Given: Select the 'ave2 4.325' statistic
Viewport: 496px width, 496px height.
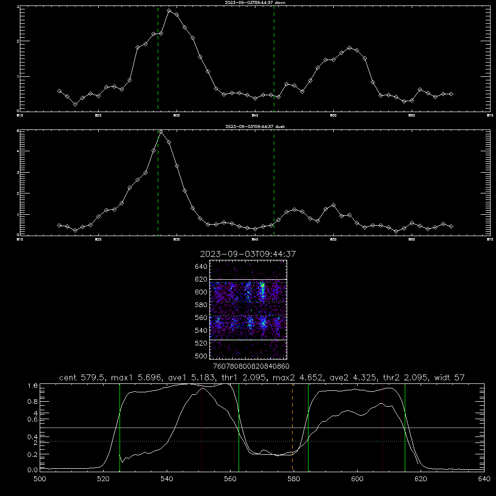Looking at the screenshot, I should 354,377.
